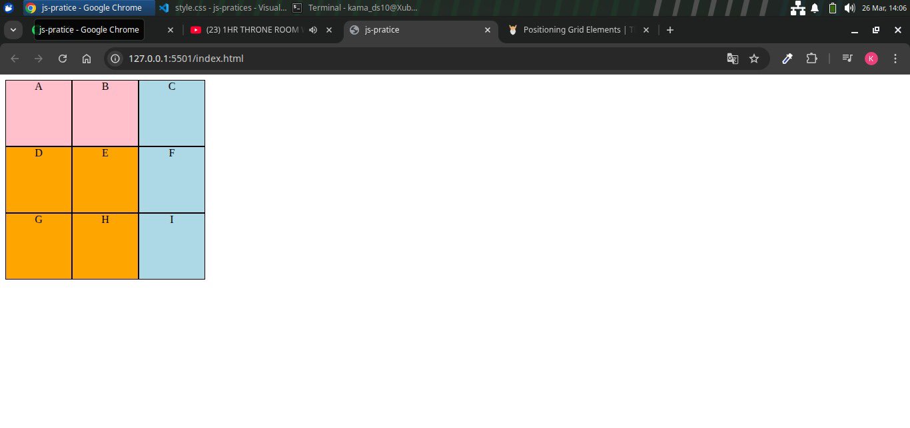Go back to previous page

point(15,59)
